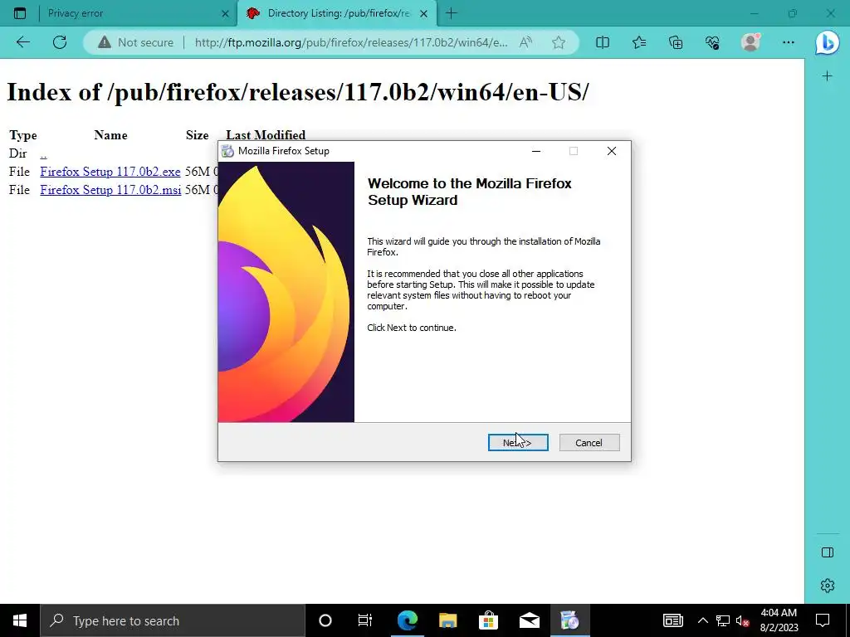The image size is (850, 637).
Task: Close the Directory Listing tab
Action: 424,14
